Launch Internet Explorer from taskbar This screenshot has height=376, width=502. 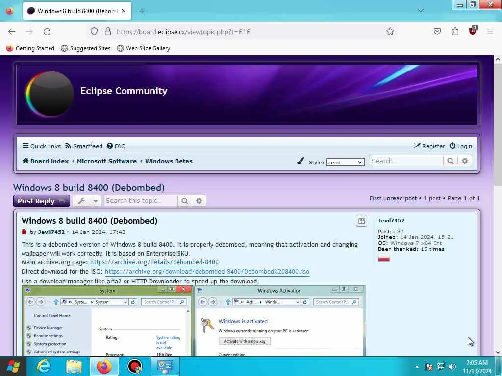[x=44, y=366]
